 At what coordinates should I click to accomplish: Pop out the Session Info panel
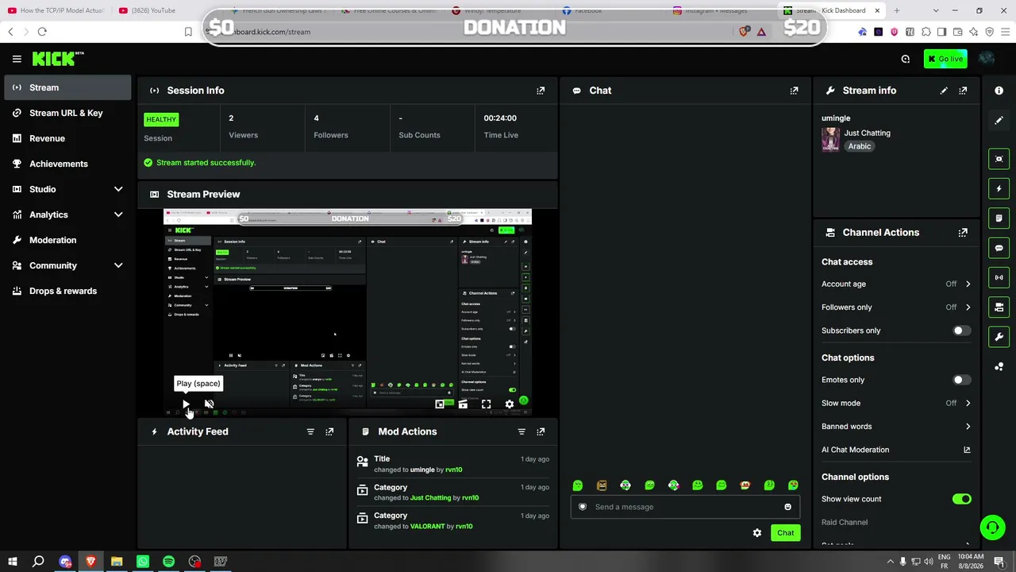click(541, 91)
